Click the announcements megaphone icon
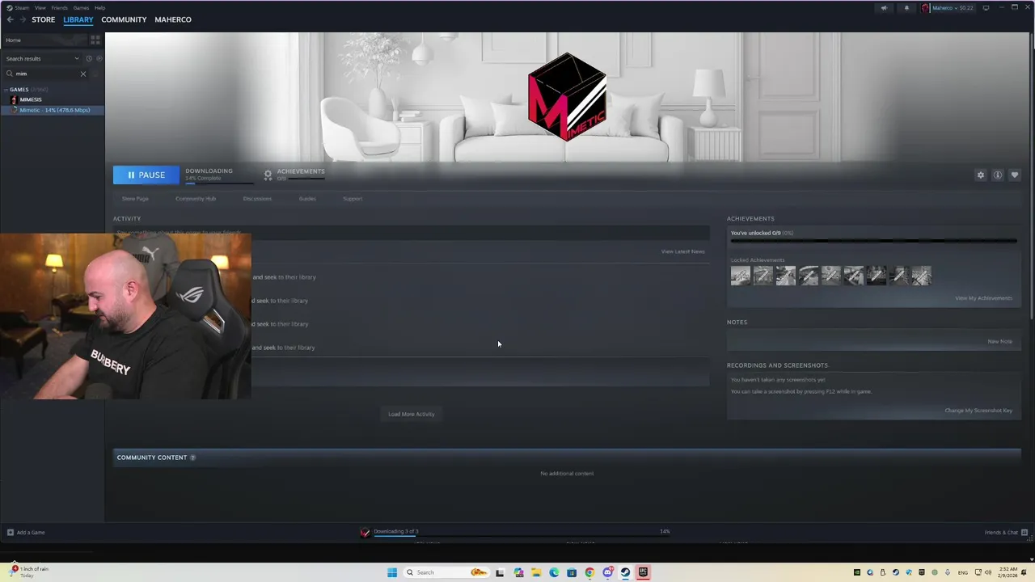The width and height of the screenshot is (1035, 582). (x=884, y=8)
